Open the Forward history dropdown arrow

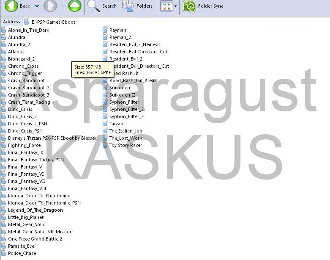tap(63, 6)
